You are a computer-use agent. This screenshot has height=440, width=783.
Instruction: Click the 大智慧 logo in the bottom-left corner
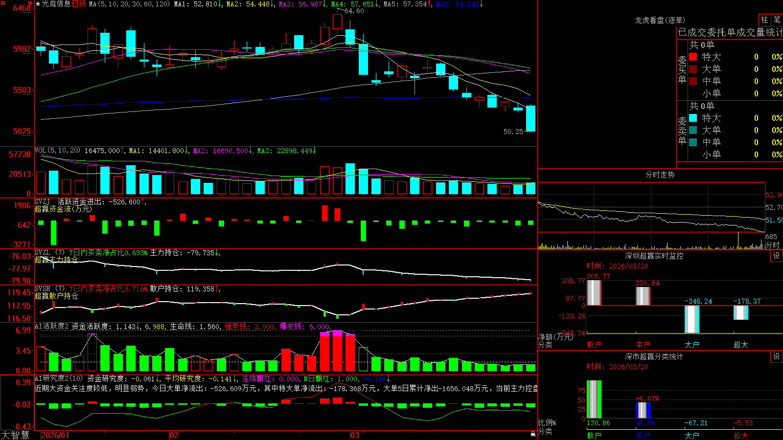tap(15, 435)
